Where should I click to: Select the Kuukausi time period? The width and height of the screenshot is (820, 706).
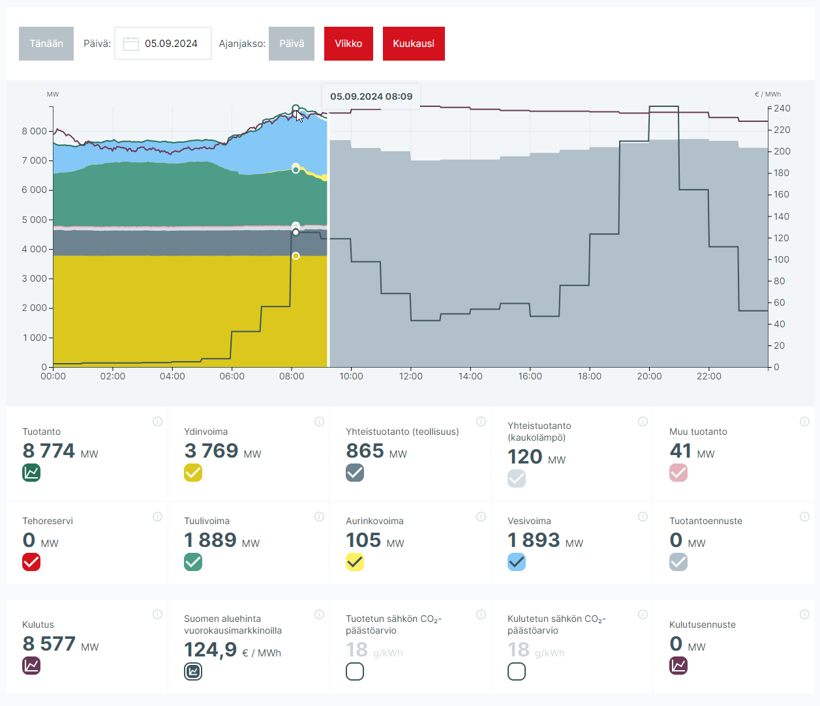414,44
